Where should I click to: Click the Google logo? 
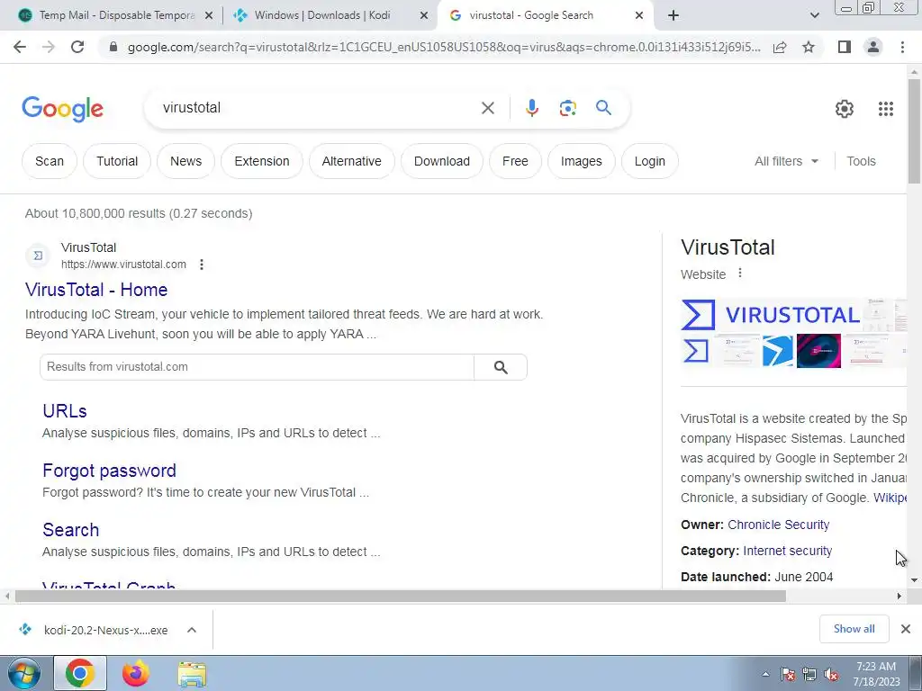coord(62,109)
